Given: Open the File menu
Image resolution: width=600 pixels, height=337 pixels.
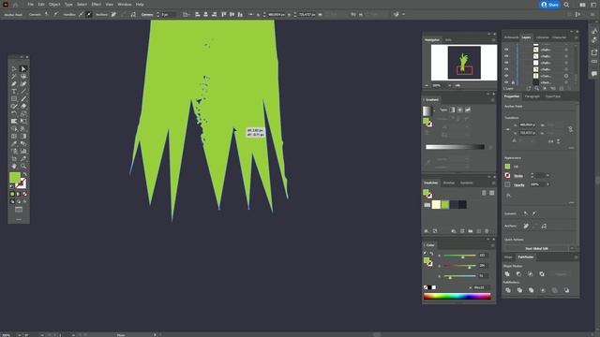Looking at the screenshot, I should pos(31,5).
